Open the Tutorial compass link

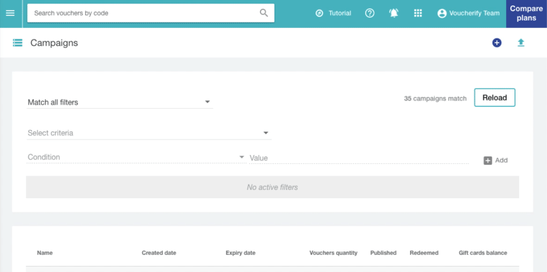333,13
